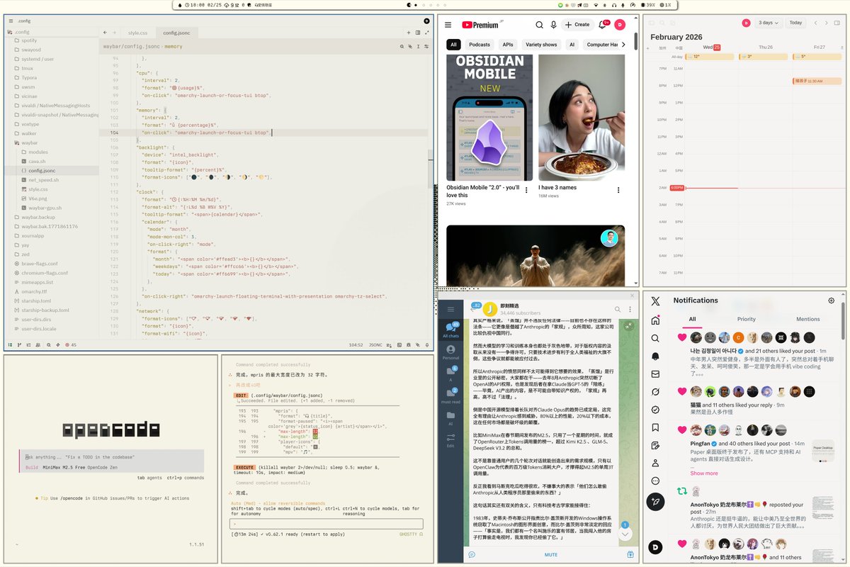This screenshot has height=567, width=850.
Task: Open Obsidian Mobile video thumbnail
Action: pos(489,118)
